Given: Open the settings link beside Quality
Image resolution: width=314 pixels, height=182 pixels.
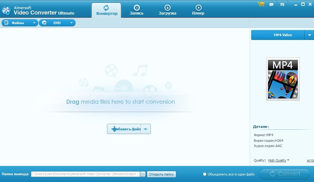Looking at the screenshot, I should [x=310, y=160].
